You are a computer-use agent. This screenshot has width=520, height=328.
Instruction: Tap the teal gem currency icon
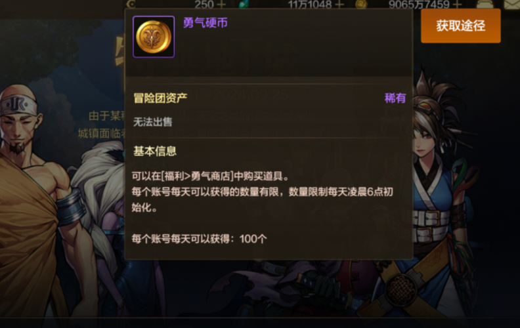pos(244,5)
